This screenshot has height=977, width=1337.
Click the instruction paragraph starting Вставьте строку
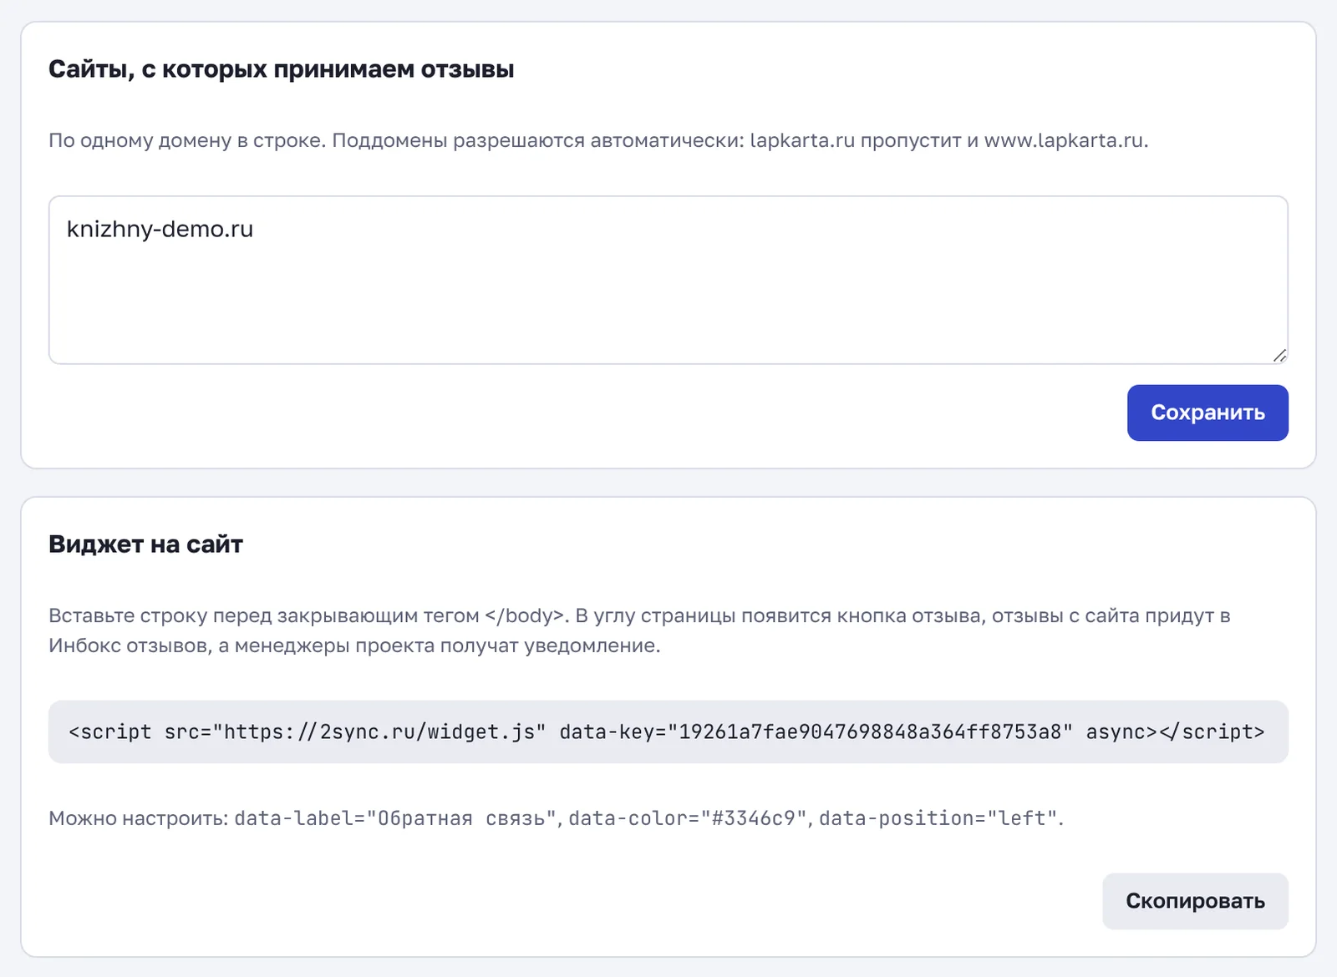(639, 630)
